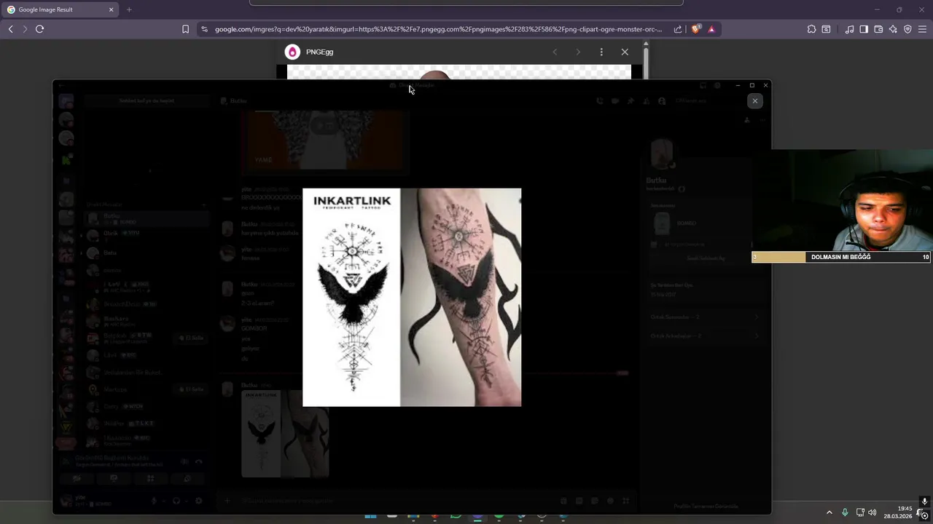Close the PNGEgg image result panel
The width and height of the screenshot is (933, 524).
coord(625,52)
